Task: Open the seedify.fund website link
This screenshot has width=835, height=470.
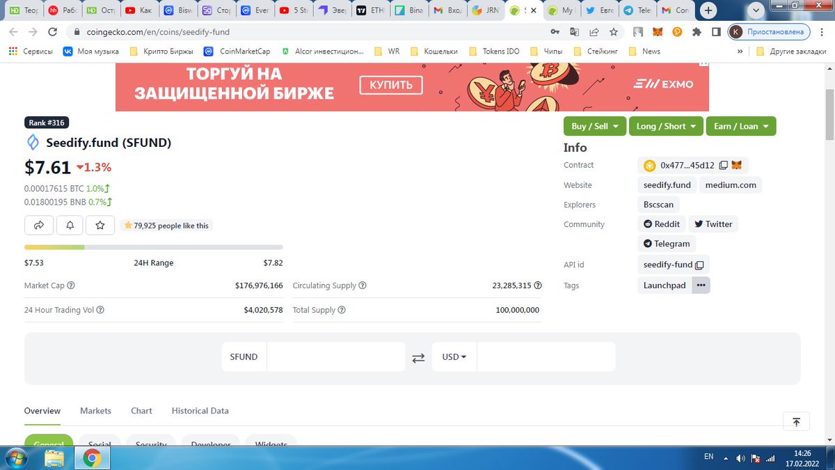Action: click(x=667, y=185)
